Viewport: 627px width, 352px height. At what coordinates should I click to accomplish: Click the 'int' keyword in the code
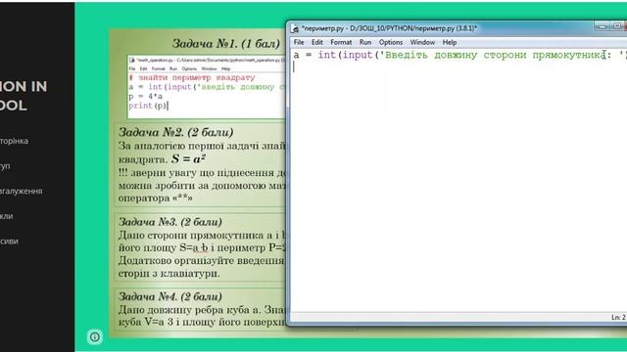326,55
